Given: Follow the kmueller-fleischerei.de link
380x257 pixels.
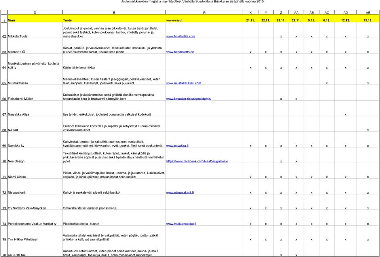Looking at the screenshot, I should point(188,99).
